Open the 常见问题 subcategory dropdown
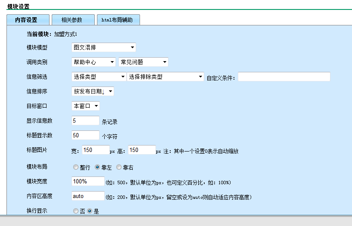 coord(143,62)
